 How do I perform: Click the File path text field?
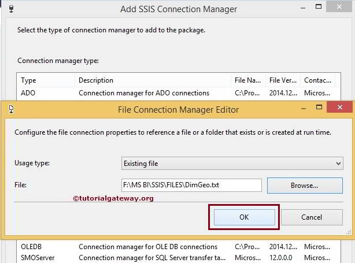coord(191,186)
